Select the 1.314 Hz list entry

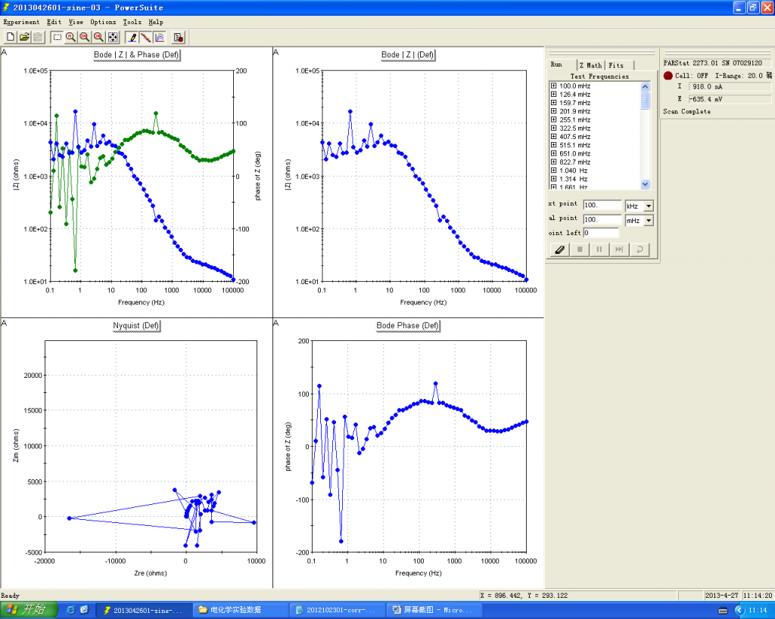coord(574,178)
